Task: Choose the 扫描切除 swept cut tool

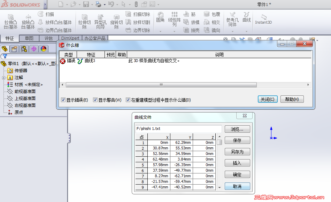Action: pos(138,14)
